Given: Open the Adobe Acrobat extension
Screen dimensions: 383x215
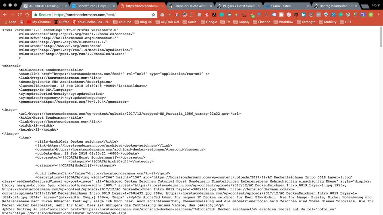Looking at the screenshot, I should point(215,14).
